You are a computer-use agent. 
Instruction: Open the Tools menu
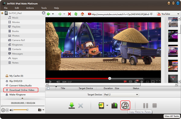(x=44, y=8)
